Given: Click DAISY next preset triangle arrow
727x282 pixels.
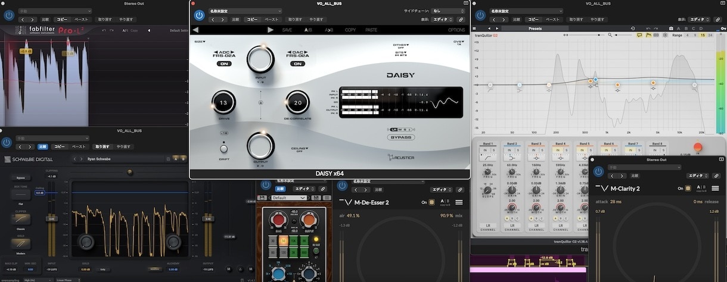Looking at the screenshot, I should coord(271,30).
